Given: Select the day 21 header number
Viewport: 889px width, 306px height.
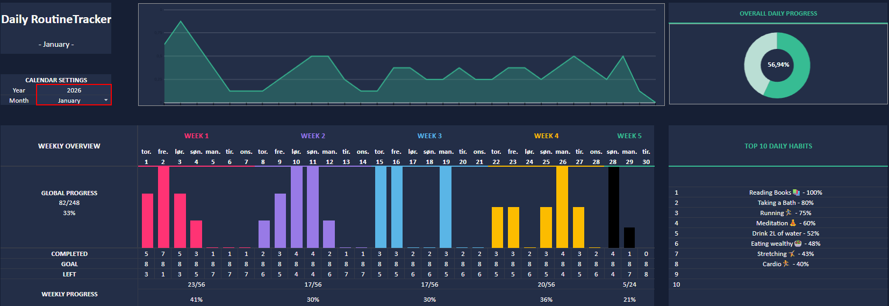Looking at the screenshot, I should point(479,162).
